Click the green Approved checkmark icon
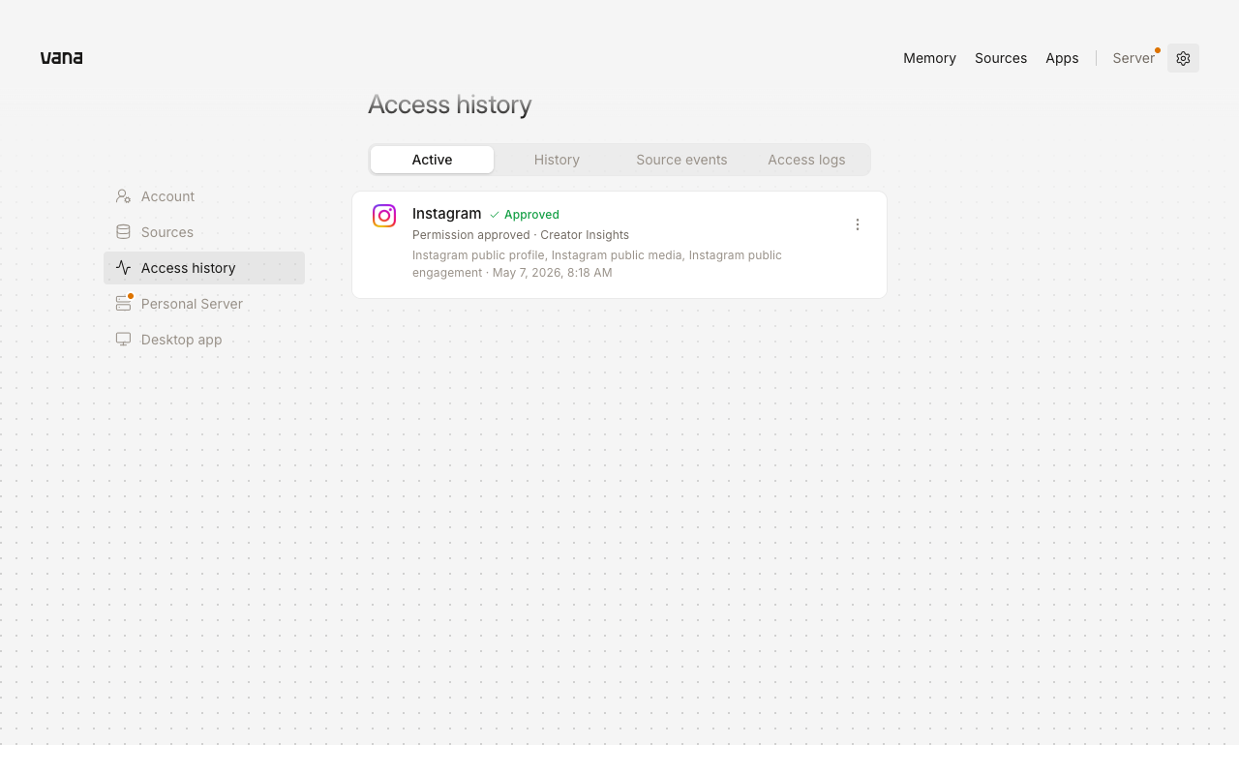 (495, 215)
